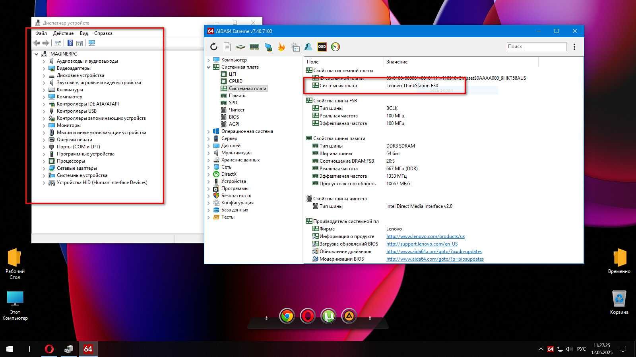Open the Report icon in AIDA64 toolbar
Image resolution: width=636 pixels, height=357 pixels.
[x=227, y=47]
